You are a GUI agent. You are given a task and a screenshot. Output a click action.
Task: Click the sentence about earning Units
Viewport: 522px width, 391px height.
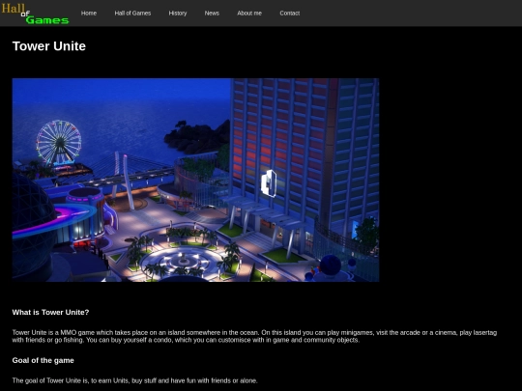[134, 380]
